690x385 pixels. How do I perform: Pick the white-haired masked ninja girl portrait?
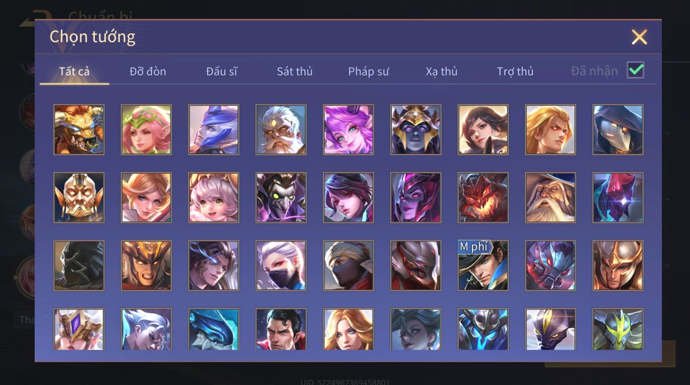[x=281, y=266]
